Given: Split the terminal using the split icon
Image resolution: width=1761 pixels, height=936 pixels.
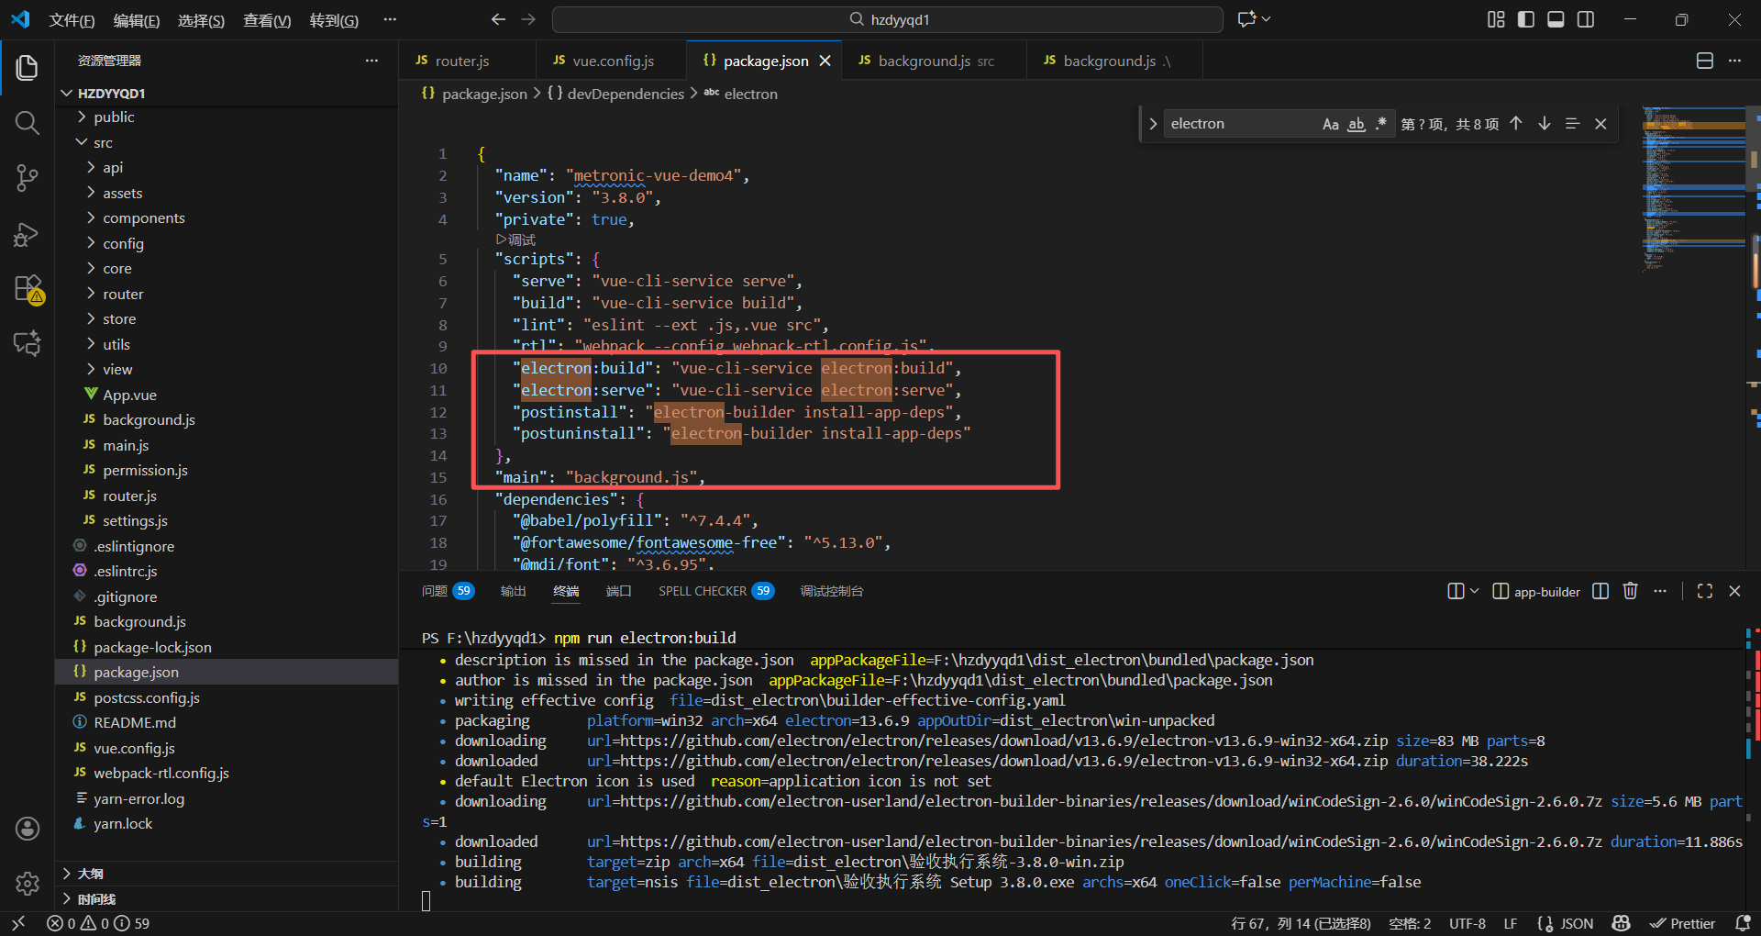Looking at the screenshot, I should pyautogui.click(x=1600, y=591).
